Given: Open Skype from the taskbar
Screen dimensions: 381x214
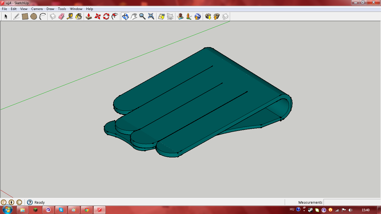Looking at the screenshot, I should [x=61, y=210].
